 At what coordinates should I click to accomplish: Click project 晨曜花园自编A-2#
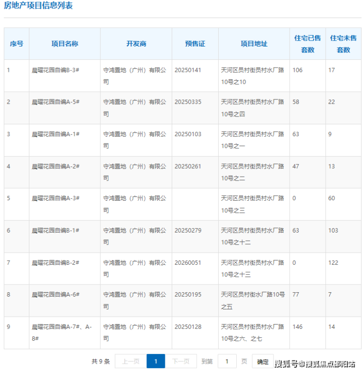tap(55, 166)
